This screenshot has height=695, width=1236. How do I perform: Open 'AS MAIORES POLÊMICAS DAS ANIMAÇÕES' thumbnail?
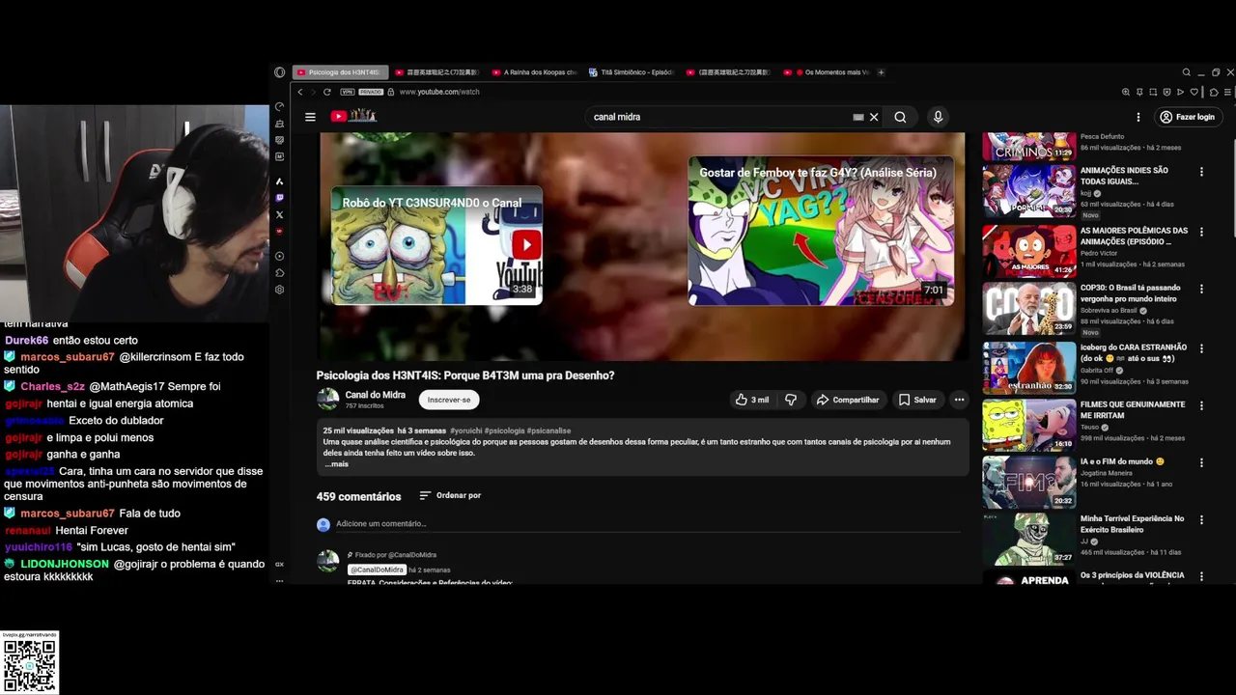click(x=1029, y=251)
